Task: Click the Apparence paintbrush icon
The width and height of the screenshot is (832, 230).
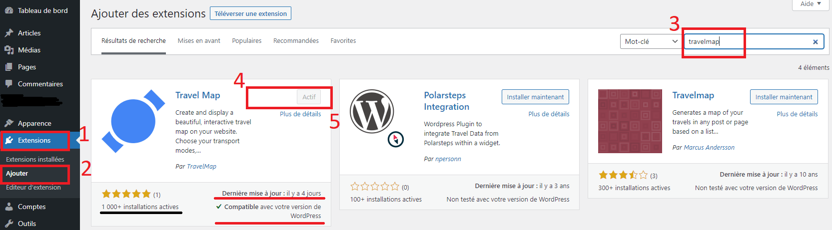Action: tap(9, 123)
